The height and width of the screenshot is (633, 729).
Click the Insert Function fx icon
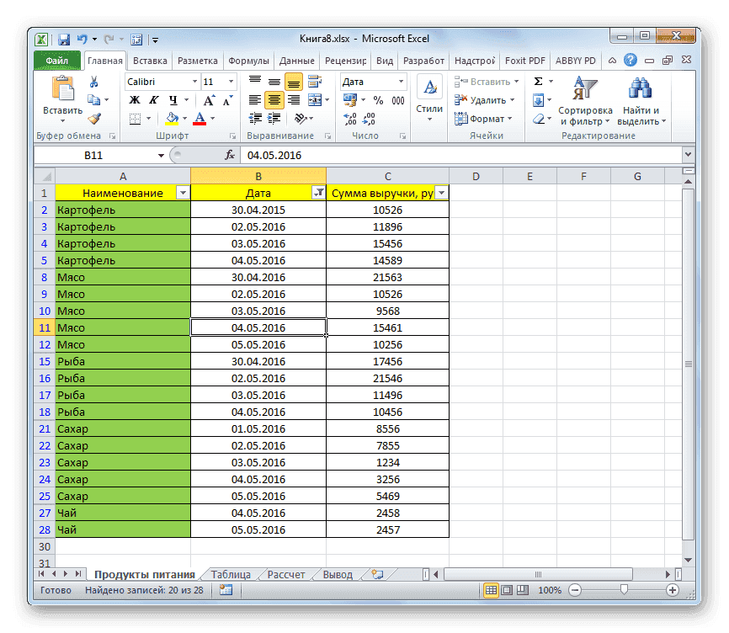pos(229,154)
